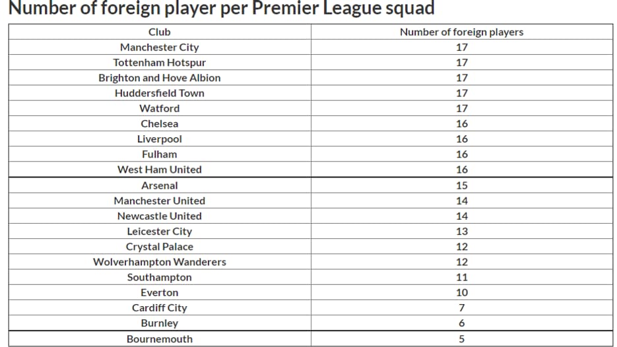Select the Chelsea club cell
Screen dimensions: 617x347
[160, 124]
